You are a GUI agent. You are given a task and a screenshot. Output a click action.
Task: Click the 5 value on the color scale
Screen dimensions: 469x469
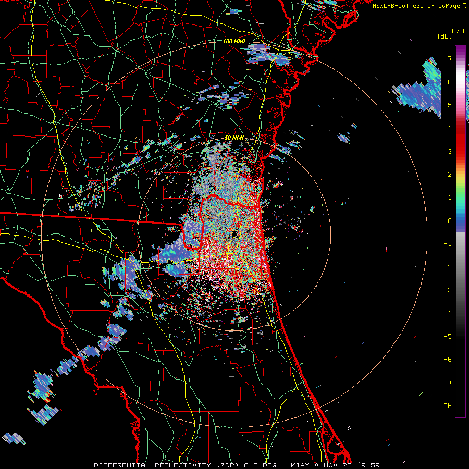point(450,105)
